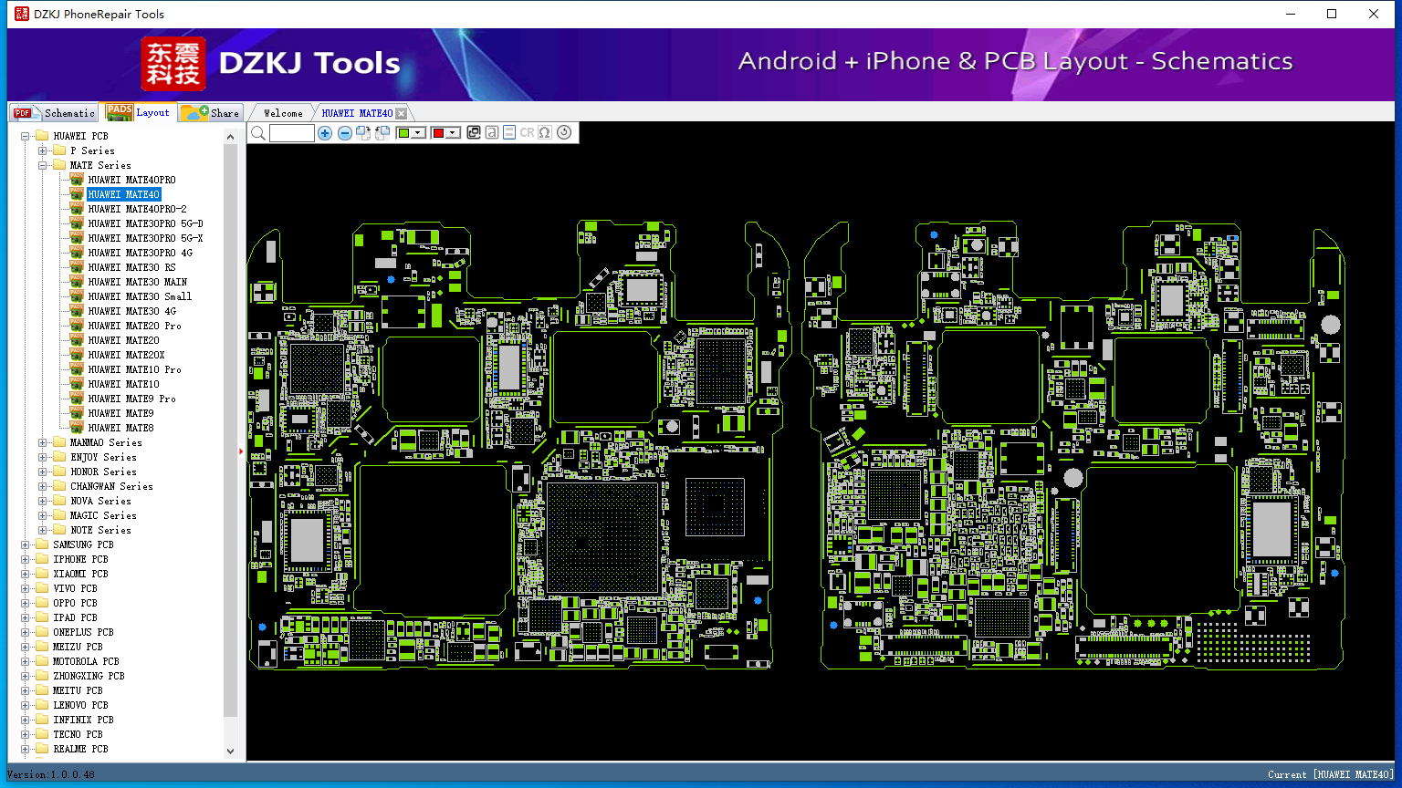Open HUAWEI MATE30 Small layout
This screenshot has height=788, width=1402.
(x=140, y=296)
